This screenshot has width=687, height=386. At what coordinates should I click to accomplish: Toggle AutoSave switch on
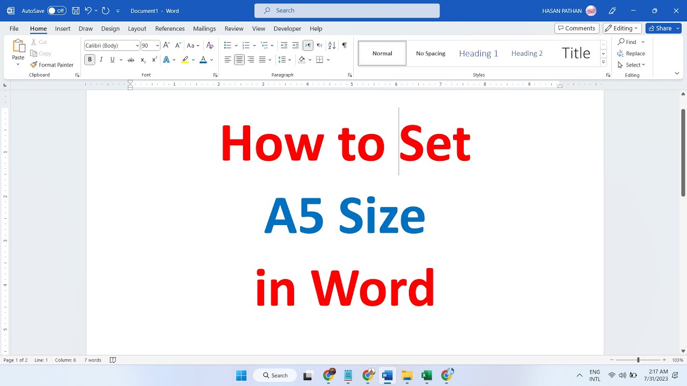(x=56, y=11)
